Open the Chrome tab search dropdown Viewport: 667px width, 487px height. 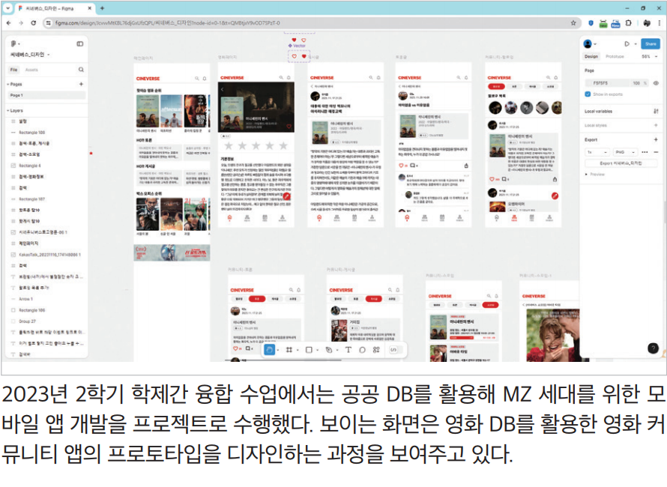pyautogui.click(x=7, y=8)
